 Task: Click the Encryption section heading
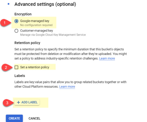(x=23, y=14)
